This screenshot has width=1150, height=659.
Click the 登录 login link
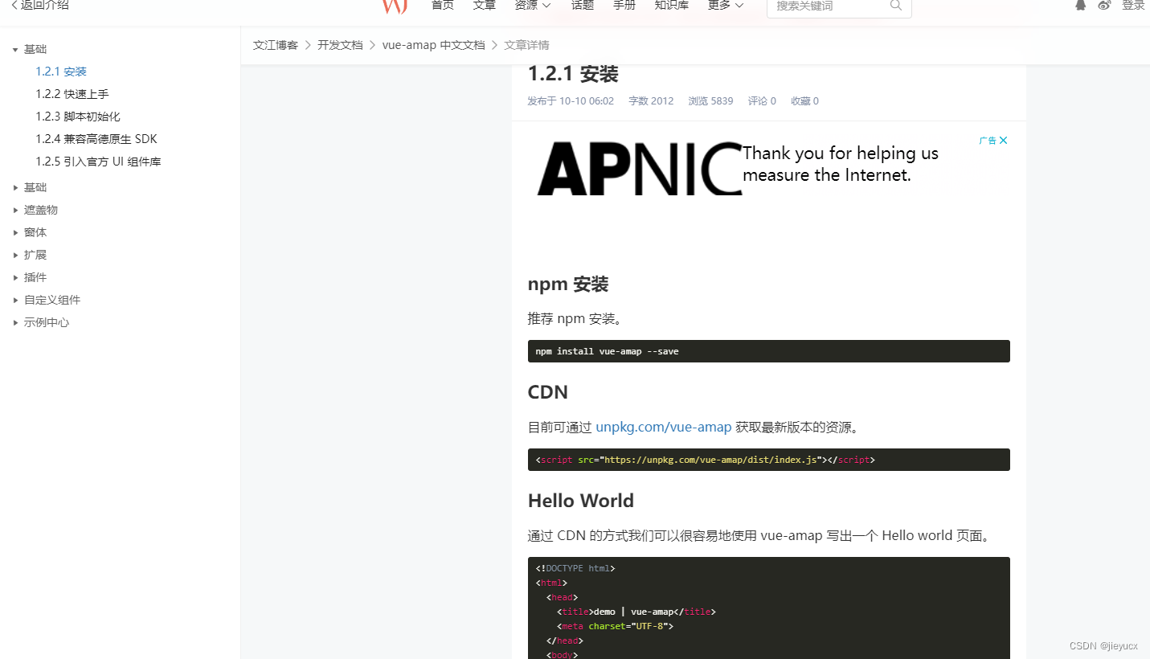1133,5
